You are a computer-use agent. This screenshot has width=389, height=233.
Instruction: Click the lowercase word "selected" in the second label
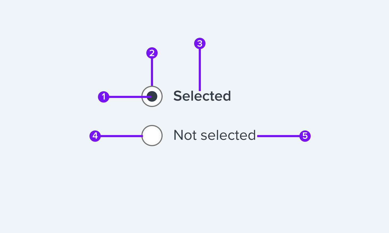(x=228, y=135)
